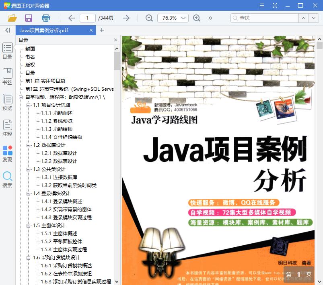This screenshot has width=323, height=285.
Task: Add a new tab with plus
Action: click(101, 30)
